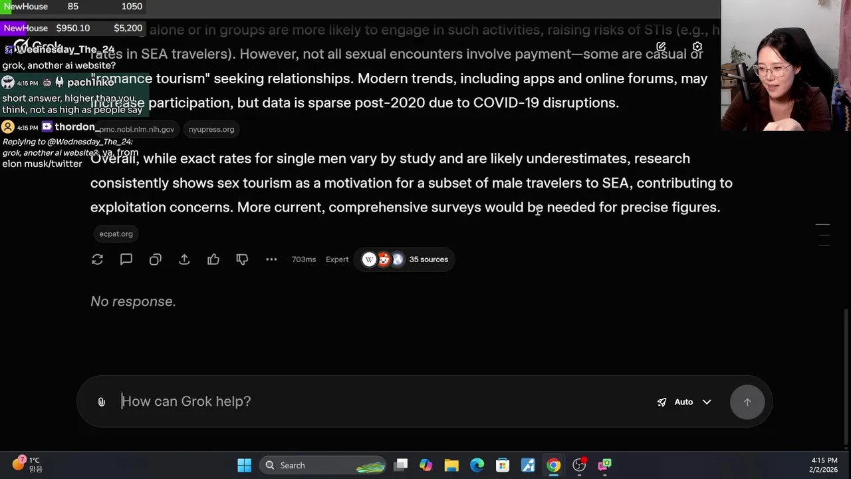Click Wednesday_The_24 username in chat overlay
The width and height of the screenshot is (851, 479).
point(64,49)
